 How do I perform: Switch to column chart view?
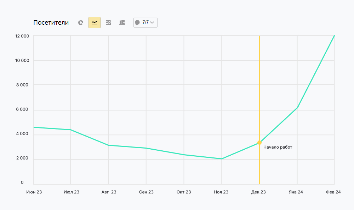122,23
